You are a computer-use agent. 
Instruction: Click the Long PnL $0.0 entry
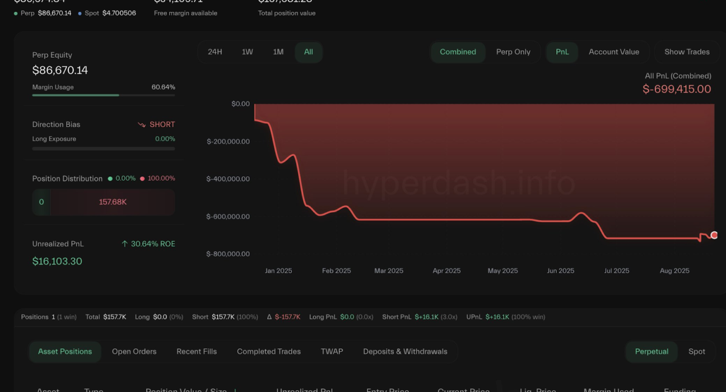coord(341,317)
